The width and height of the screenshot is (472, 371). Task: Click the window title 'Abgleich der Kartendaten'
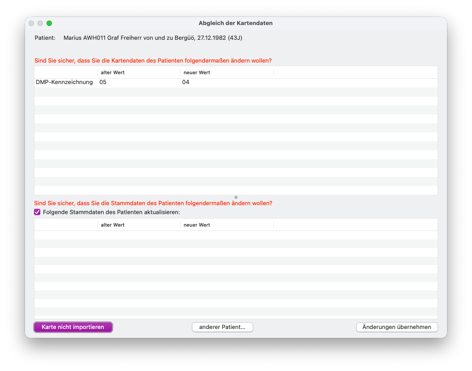coord(236,23)
